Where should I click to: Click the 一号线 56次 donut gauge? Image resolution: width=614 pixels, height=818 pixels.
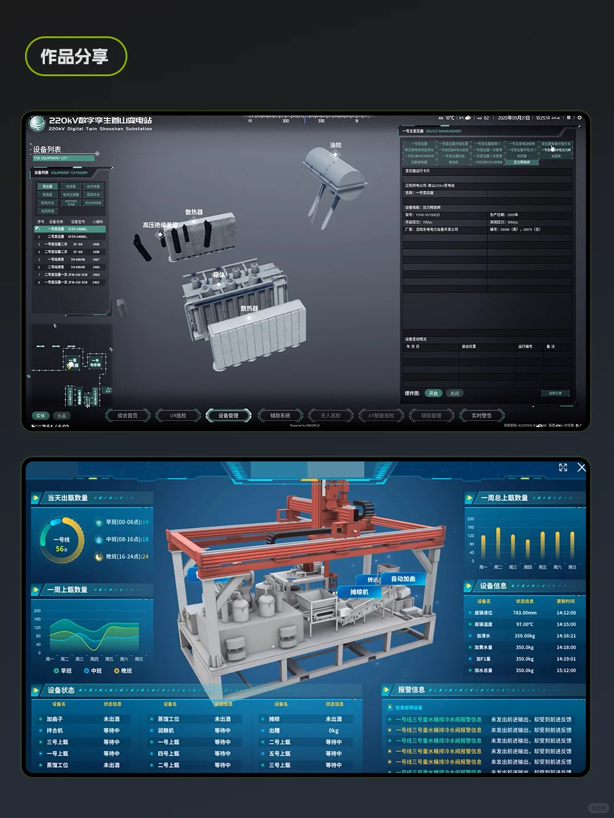(x=61, y=540)
